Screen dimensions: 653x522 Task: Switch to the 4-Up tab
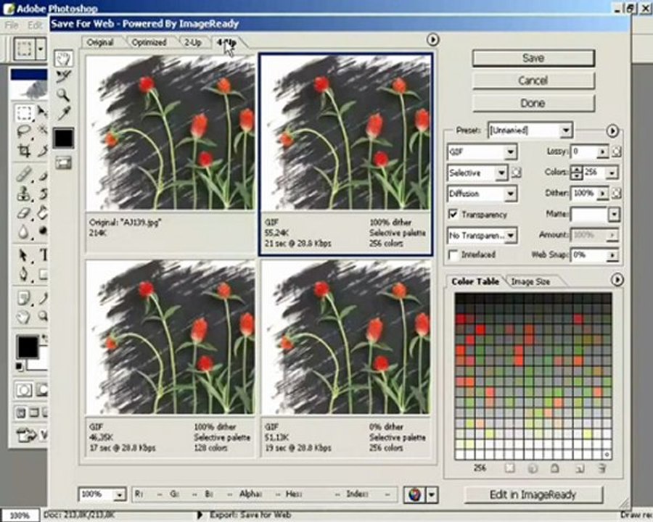(x=227, y=42)
